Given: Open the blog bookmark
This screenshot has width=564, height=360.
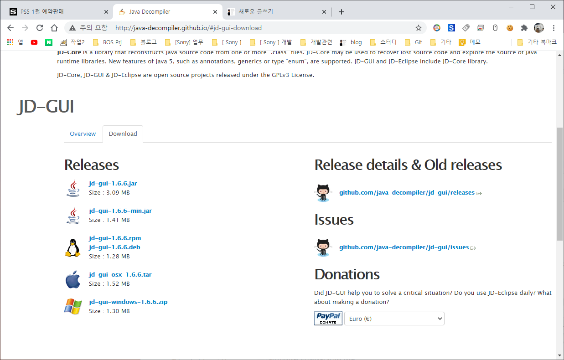Looking at the screenshot, I should (x=351, y=42).
